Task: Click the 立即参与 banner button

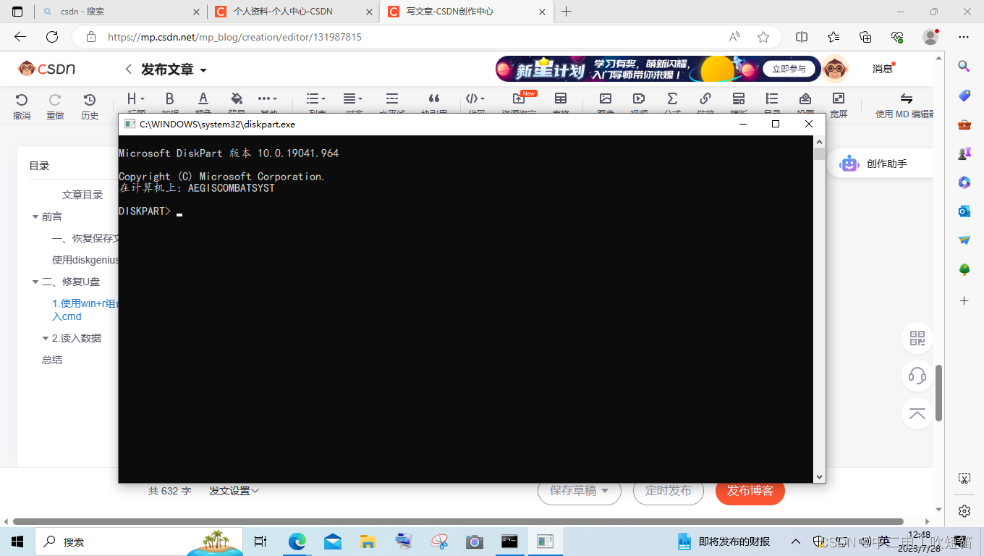Action: pyautogui.click(x=789, y=69)
